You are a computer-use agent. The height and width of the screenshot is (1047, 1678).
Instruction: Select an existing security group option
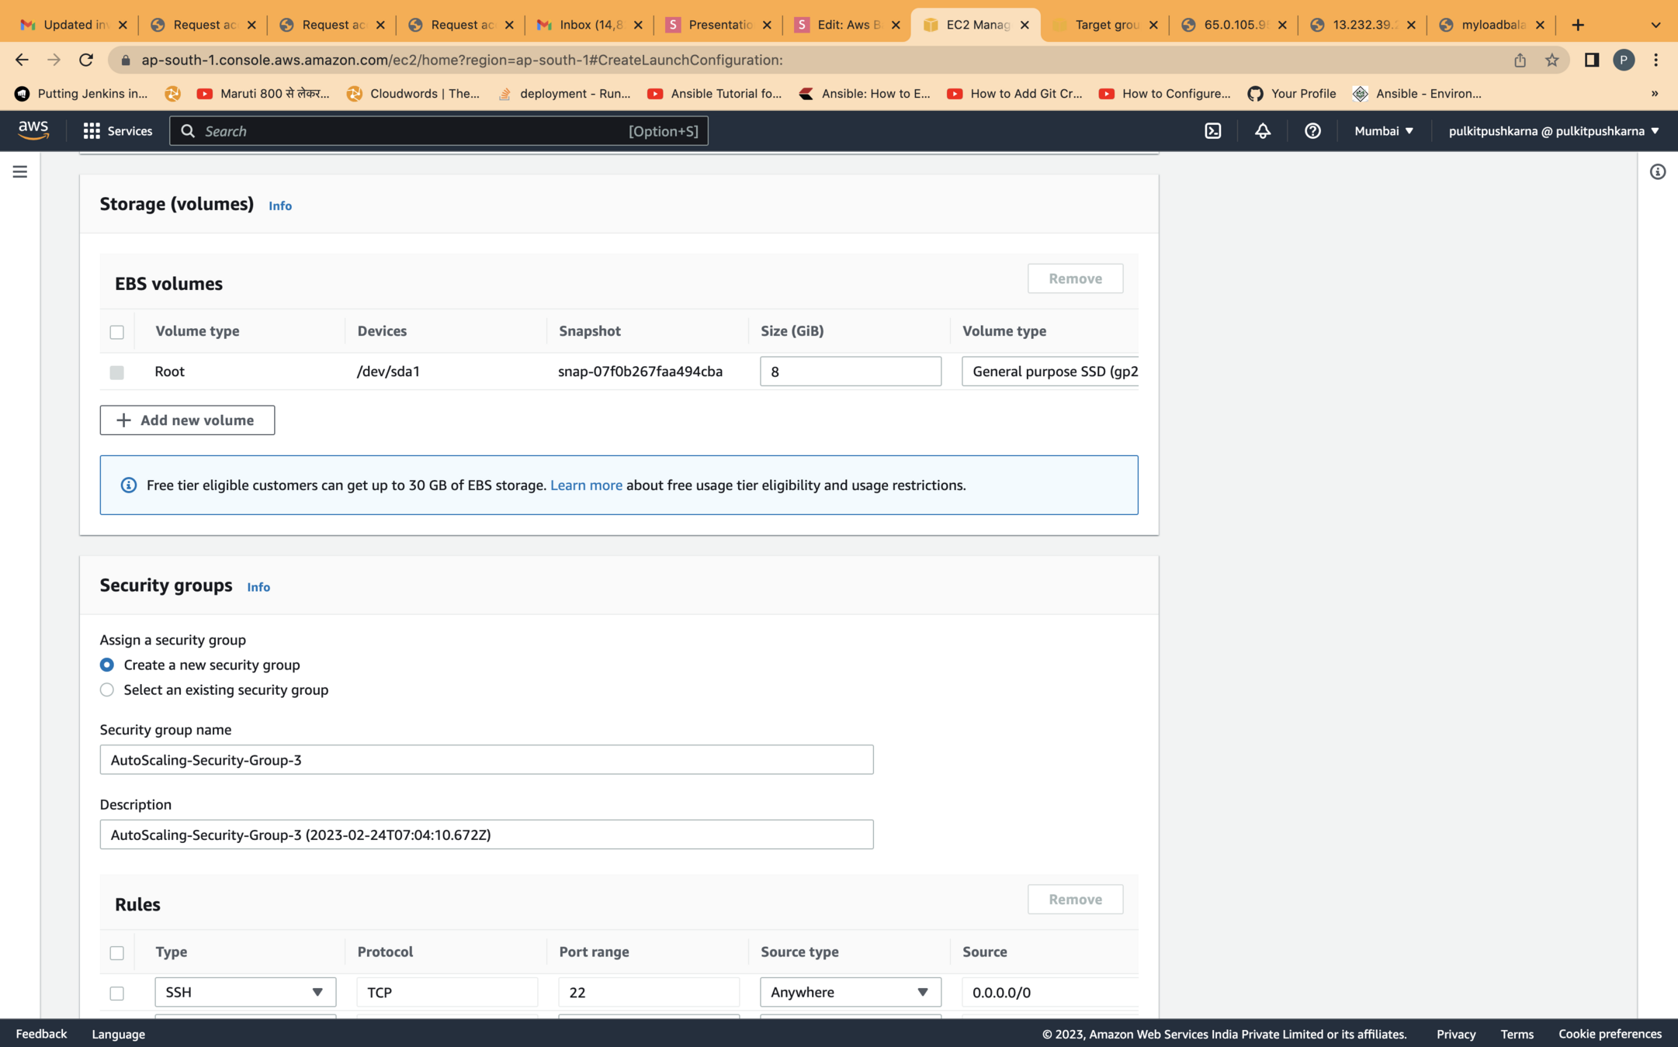pos(107,689)
